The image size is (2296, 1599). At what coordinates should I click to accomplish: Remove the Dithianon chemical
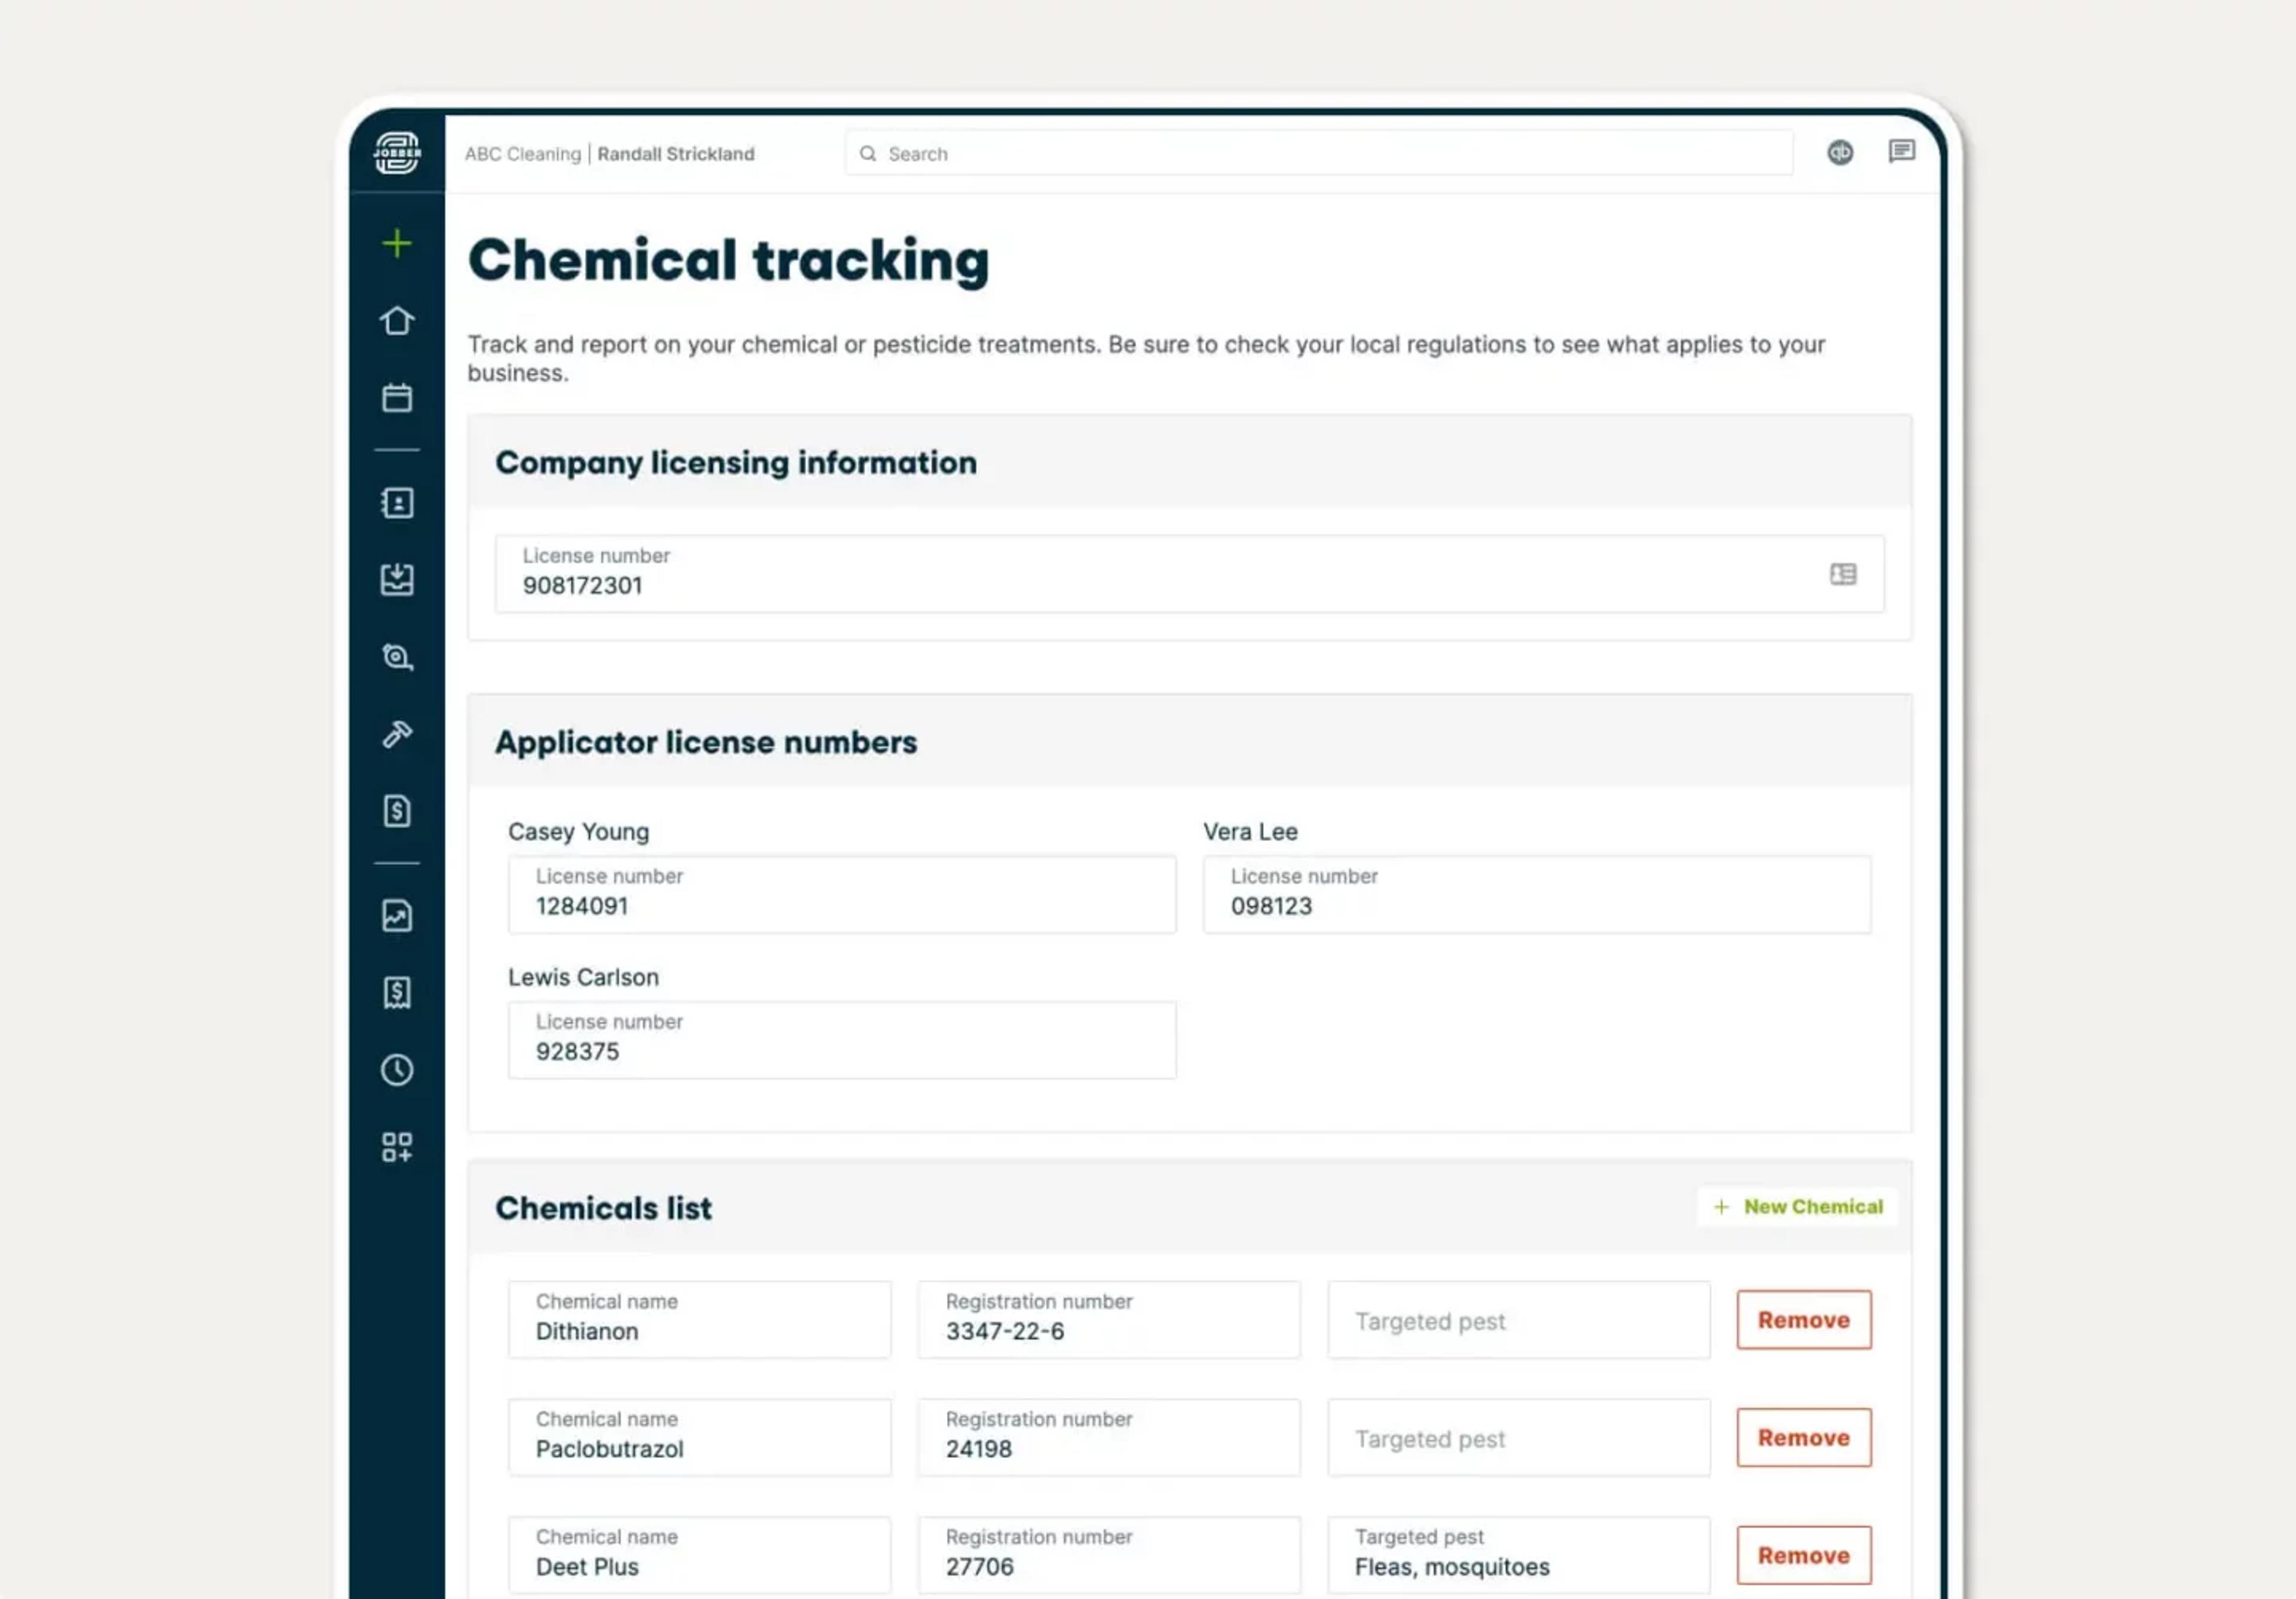[x=1803, y=1320]
